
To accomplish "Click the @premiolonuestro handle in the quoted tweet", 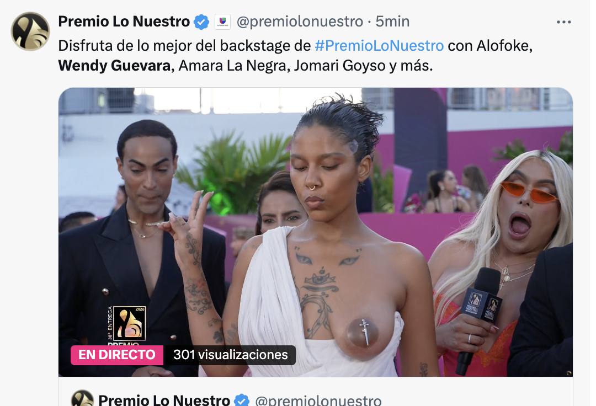I will (x=318, y=400).
